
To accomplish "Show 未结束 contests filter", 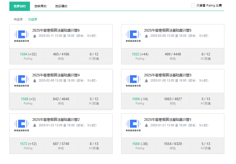I will point(18,19).
